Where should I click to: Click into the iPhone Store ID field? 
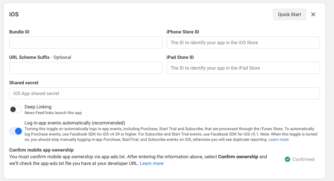click(243, 42)
